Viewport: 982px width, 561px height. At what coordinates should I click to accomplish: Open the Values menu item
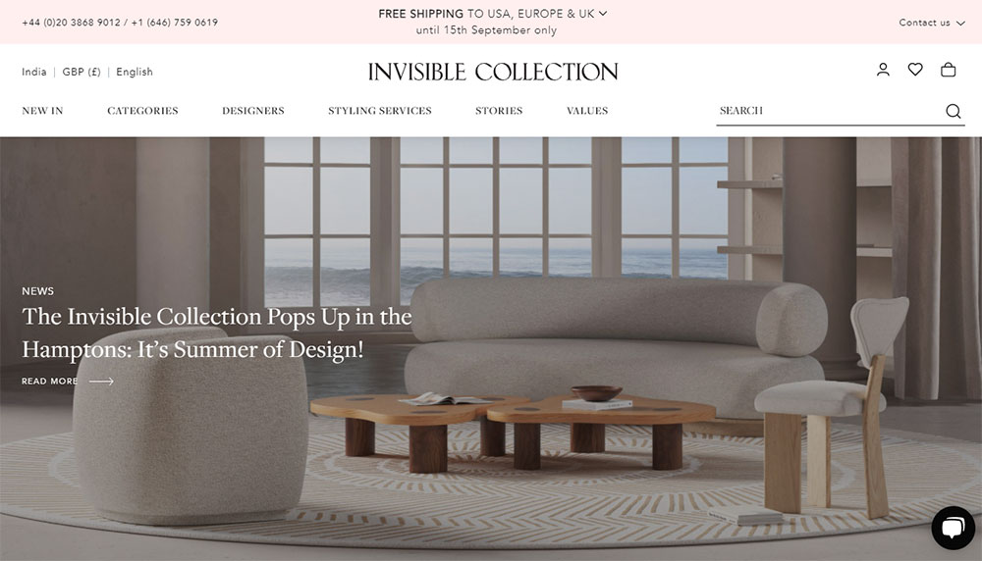point(587,111)
